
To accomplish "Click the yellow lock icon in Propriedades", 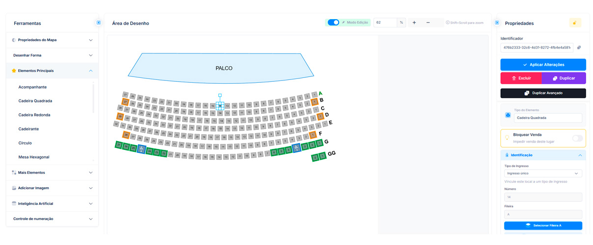I will pyautogui.click(x=575, y=23).
